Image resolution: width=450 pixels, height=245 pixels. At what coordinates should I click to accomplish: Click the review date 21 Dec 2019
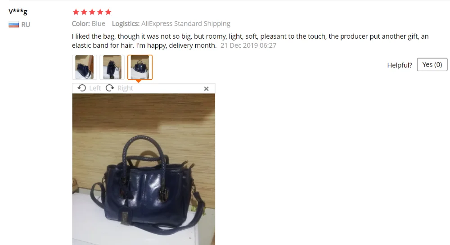248,45
